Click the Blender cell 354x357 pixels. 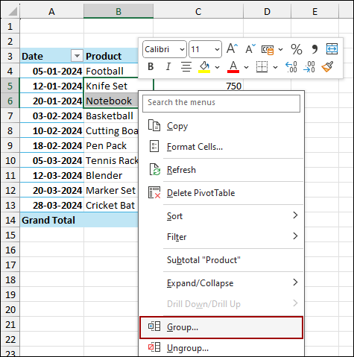click(111, 175)
